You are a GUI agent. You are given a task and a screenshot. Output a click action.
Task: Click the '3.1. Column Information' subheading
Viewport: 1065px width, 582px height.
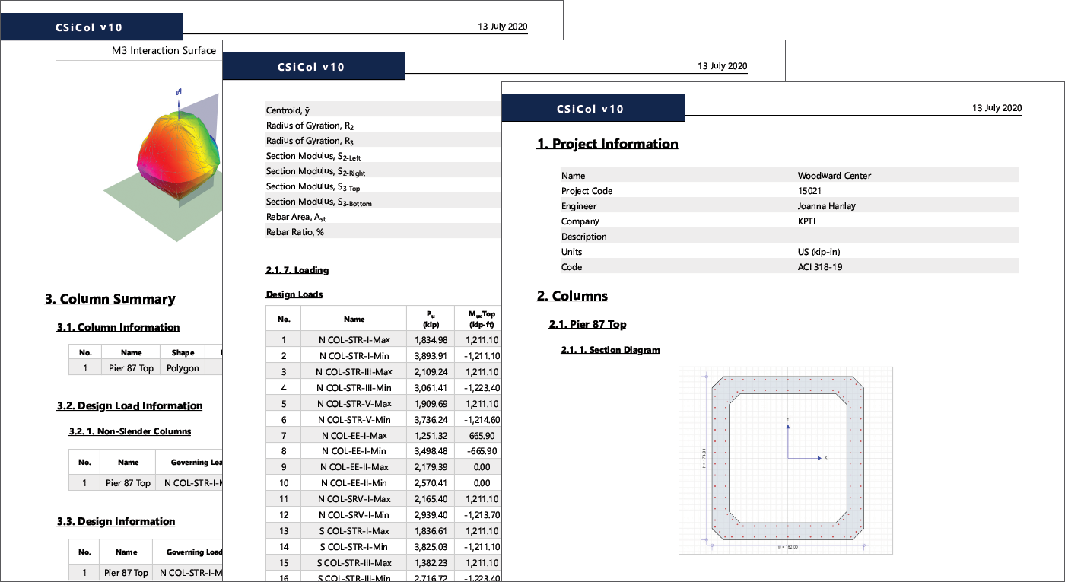[118, 327]
